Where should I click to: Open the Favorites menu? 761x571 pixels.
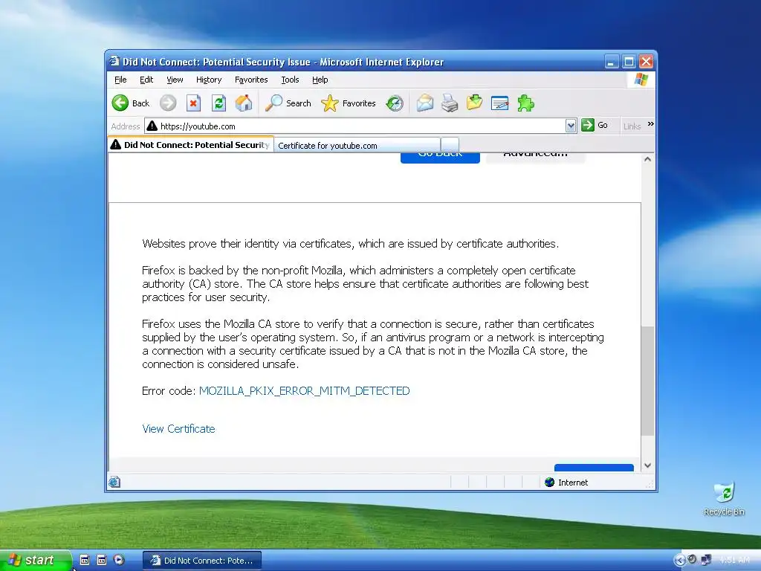(x=251, y=80)
